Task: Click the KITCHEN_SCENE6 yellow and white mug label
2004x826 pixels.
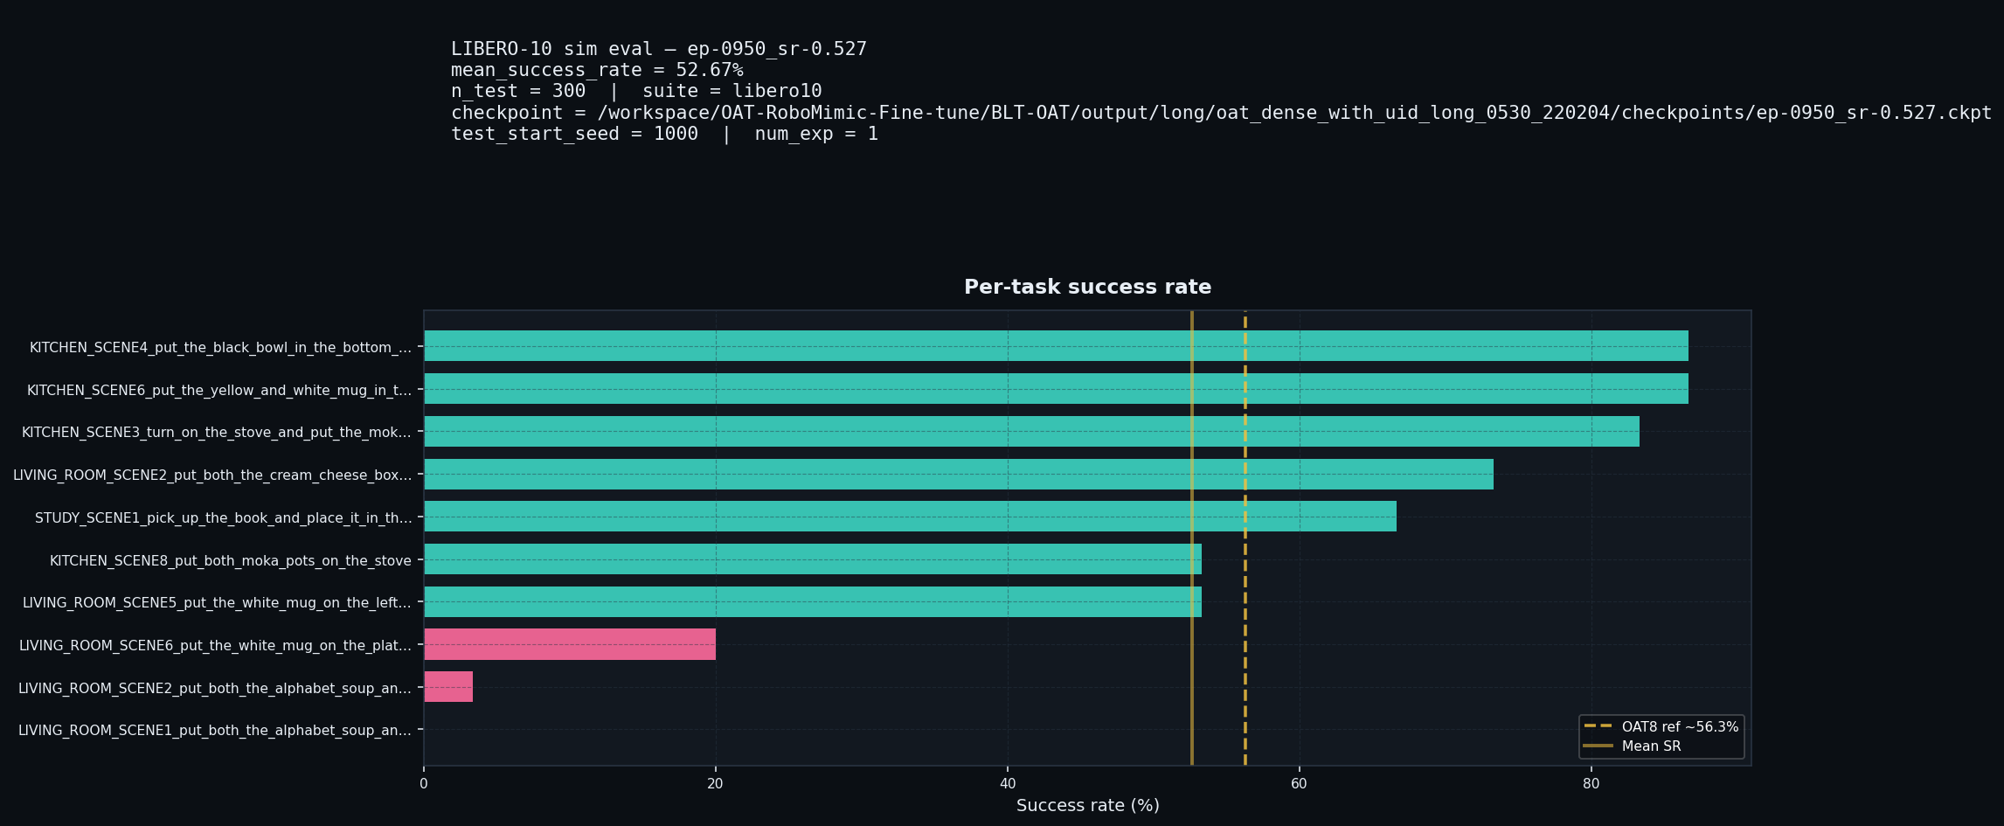Action: pos(219,391)
